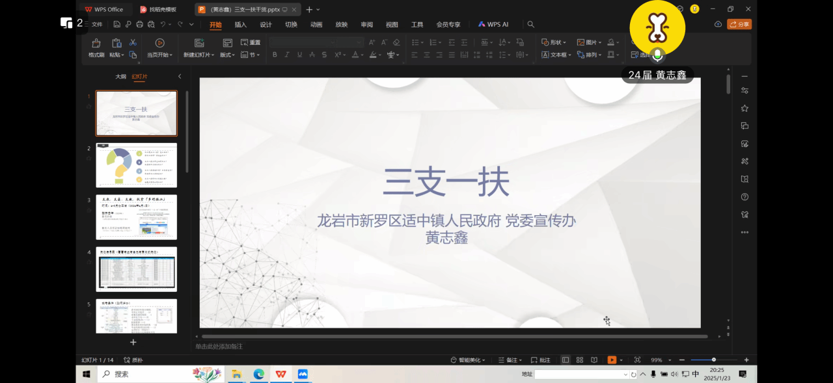
Task: Select slide 3 thumbnail in slide panel
Action: (x=137, y=217)
